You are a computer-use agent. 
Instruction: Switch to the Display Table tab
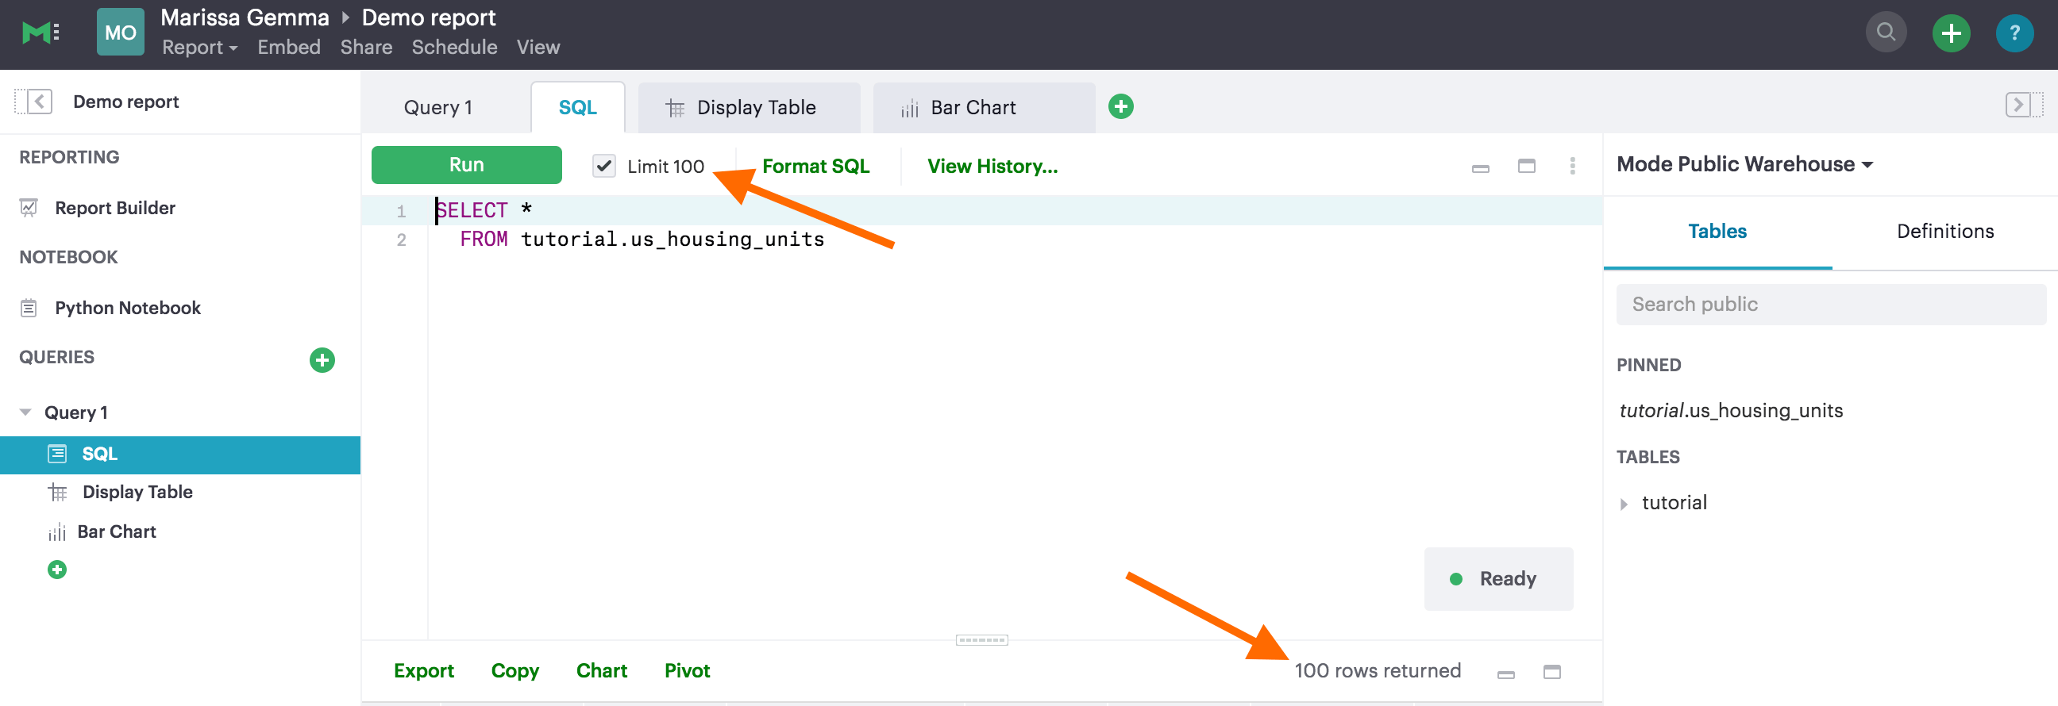749,107
